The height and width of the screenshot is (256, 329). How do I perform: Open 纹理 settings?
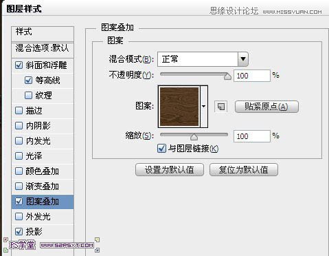[43, 95]
